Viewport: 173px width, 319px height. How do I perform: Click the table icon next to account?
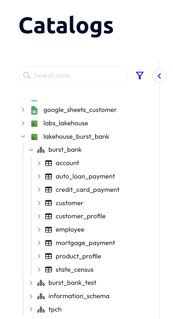[48, 163]
